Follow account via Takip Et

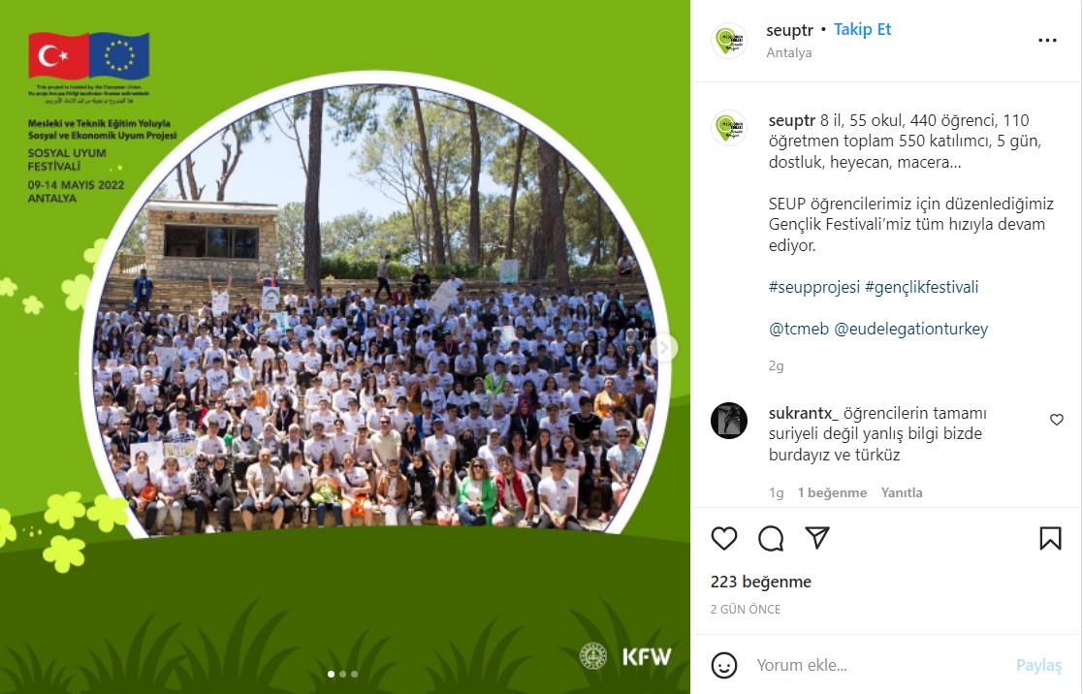862,30
